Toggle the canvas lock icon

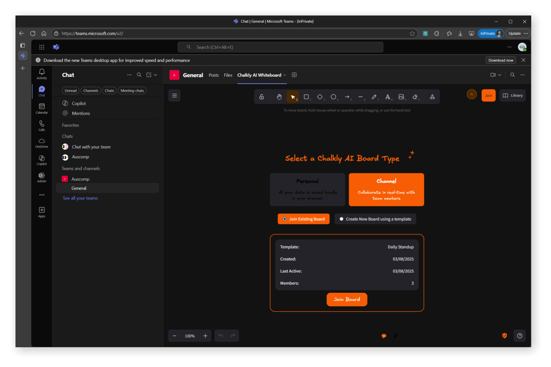click(261, 97)
